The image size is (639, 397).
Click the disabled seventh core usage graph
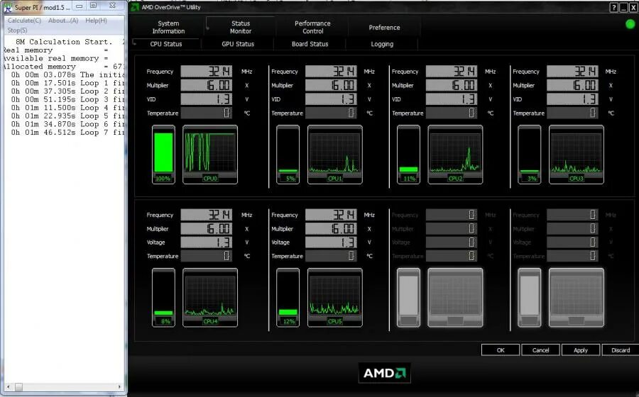coord(455,297)
